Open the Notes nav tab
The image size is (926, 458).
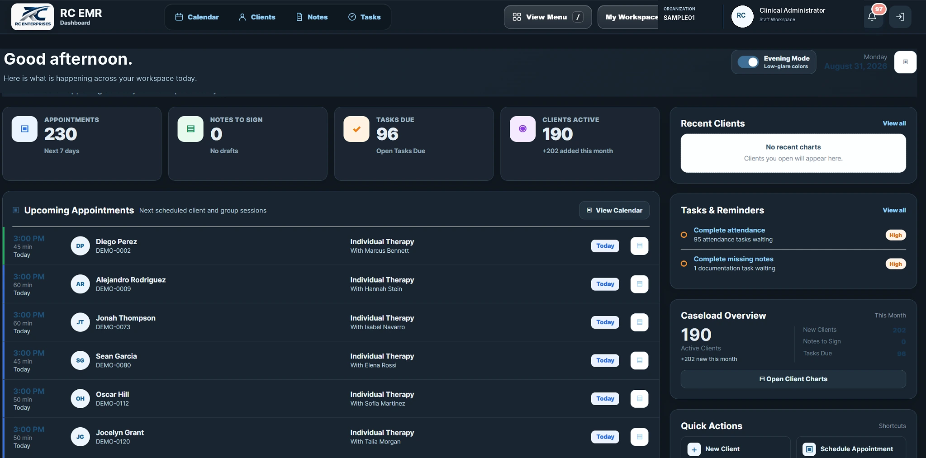312,17
